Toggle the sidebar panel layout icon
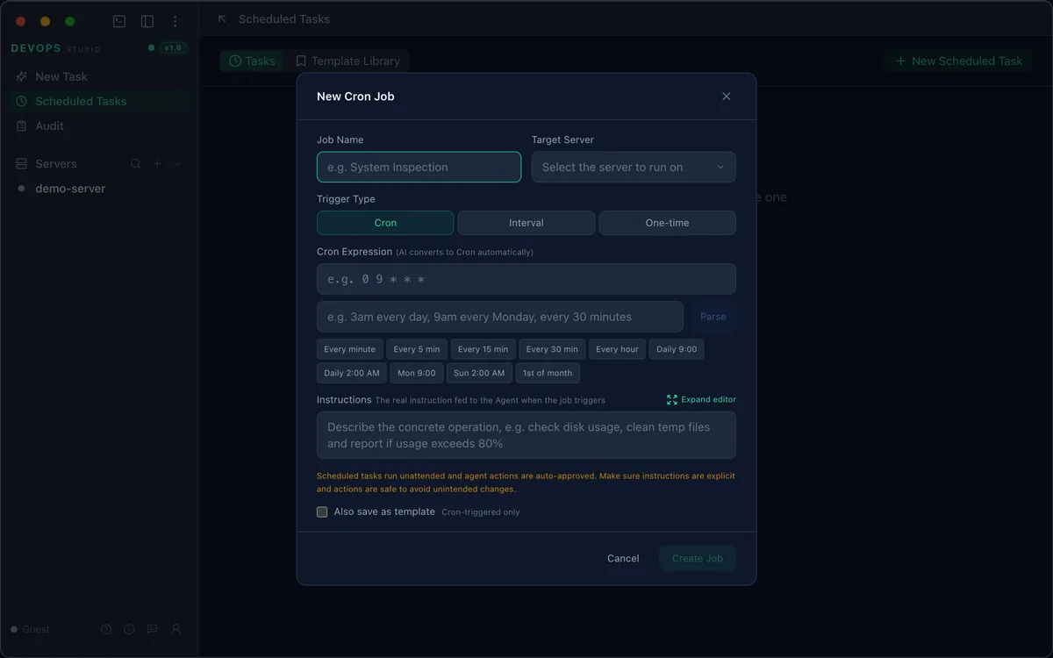1053x658 pixels. point(147,21)
